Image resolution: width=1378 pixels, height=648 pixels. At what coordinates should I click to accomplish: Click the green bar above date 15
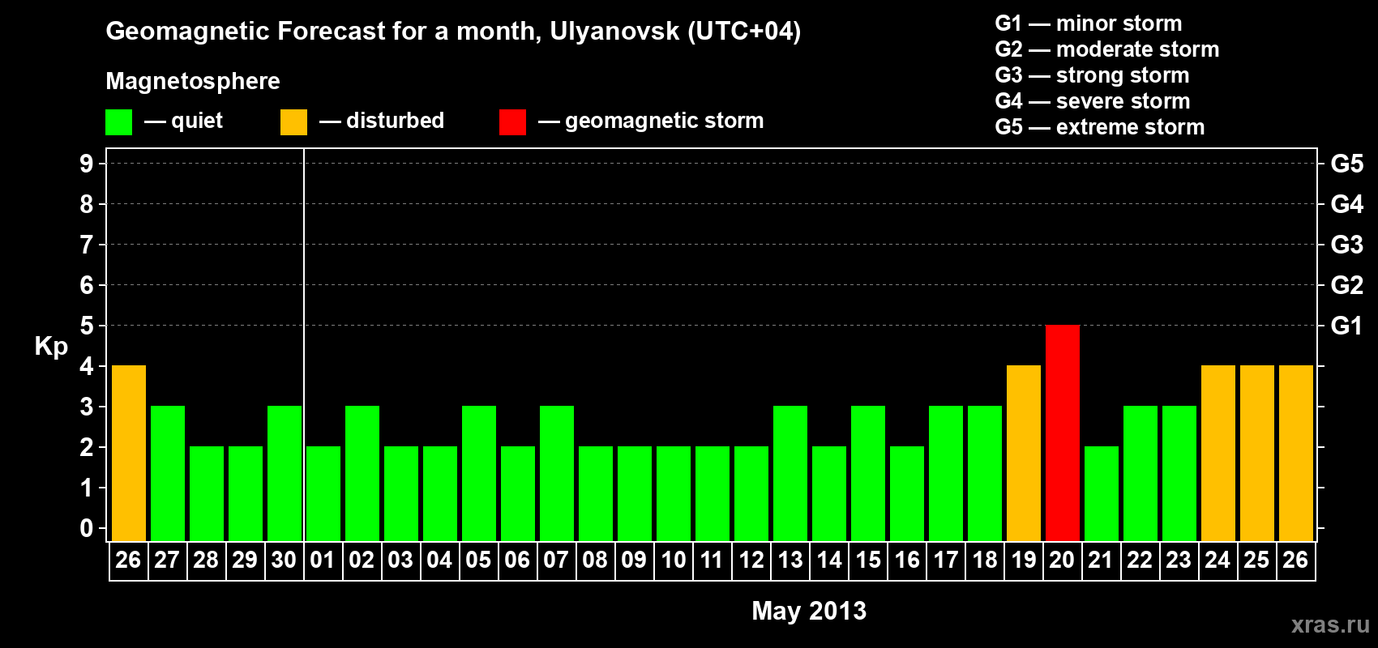(867, 473)
